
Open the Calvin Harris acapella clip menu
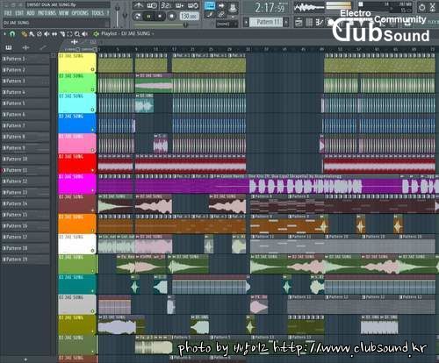tap(219, 176)
